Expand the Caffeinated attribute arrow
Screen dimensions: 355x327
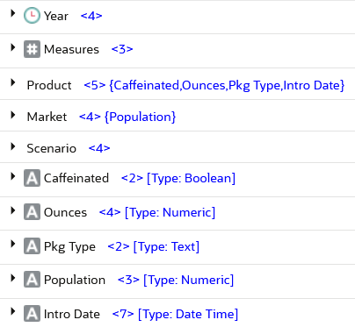(12, 176)
